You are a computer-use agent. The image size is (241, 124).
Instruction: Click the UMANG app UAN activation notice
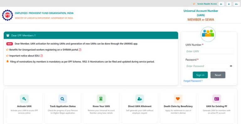coord(76,44)
